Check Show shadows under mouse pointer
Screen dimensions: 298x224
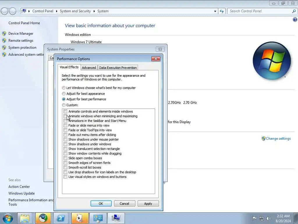[65, 139]
